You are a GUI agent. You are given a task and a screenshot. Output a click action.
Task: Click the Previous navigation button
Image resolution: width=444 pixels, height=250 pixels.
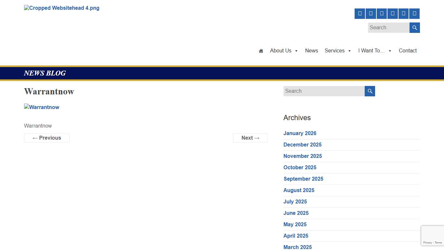(x=46, y=138)
